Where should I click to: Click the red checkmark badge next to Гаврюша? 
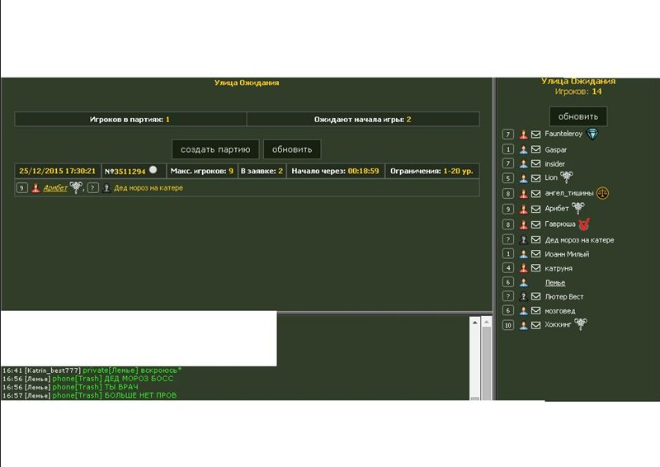584,224
